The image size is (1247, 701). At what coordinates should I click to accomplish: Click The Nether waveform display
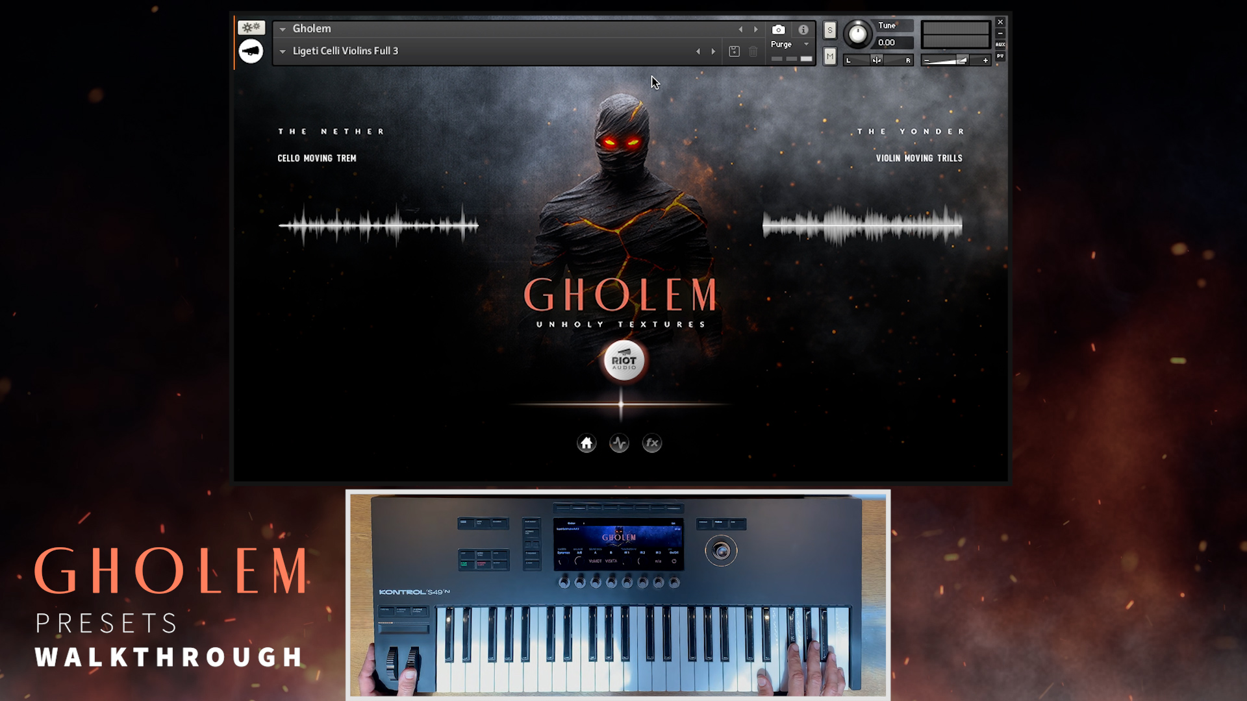[379, 225]
